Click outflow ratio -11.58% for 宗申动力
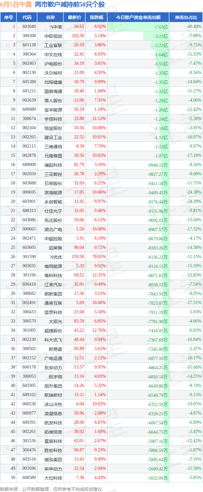Image resolution: width=203 pixels, height=492 pixels. click(x=194, y=469)
